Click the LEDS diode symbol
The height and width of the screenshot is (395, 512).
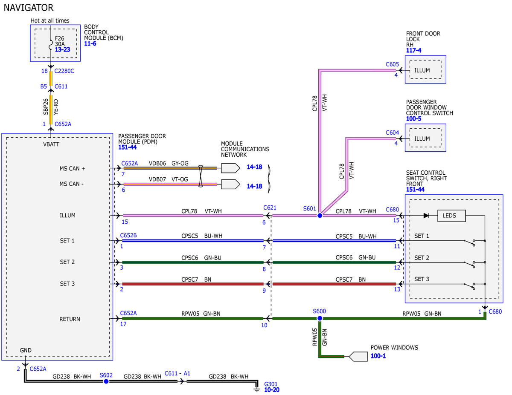point(426,216)
